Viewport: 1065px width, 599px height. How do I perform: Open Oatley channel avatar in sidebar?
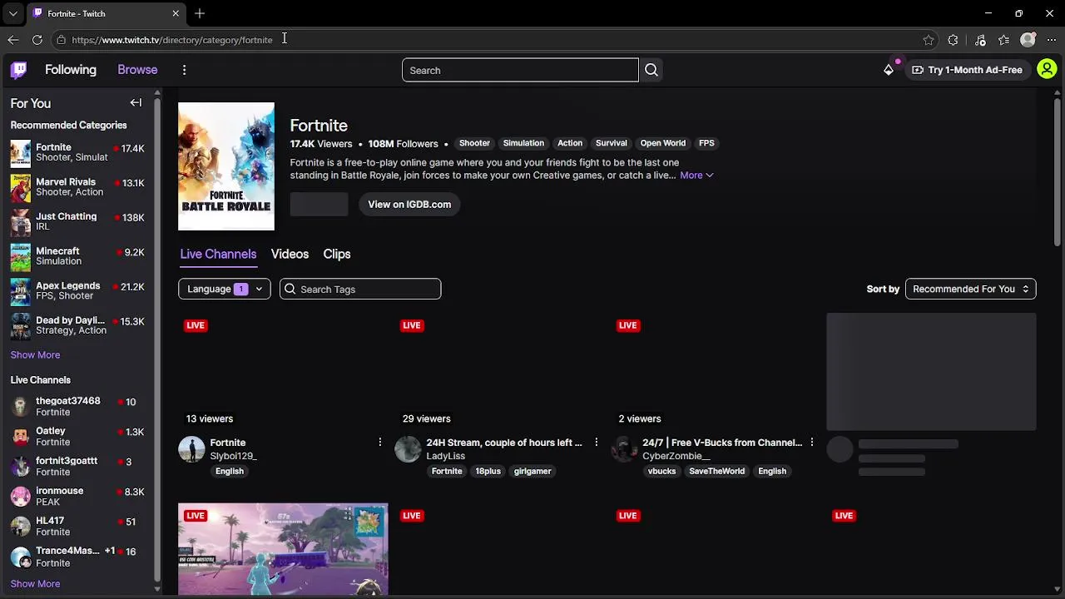pos(21,437)
